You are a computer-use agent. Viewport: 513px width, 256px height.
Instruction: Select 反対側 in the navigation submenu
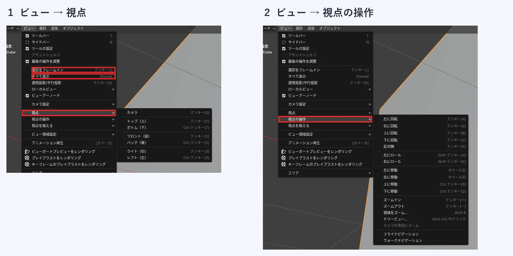click(421, 147)
